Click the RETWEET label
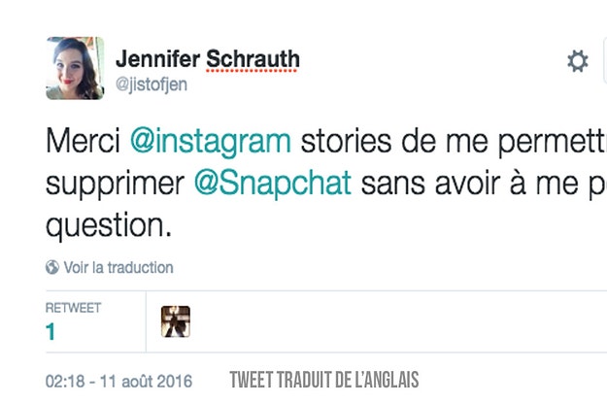 point(73,308)
